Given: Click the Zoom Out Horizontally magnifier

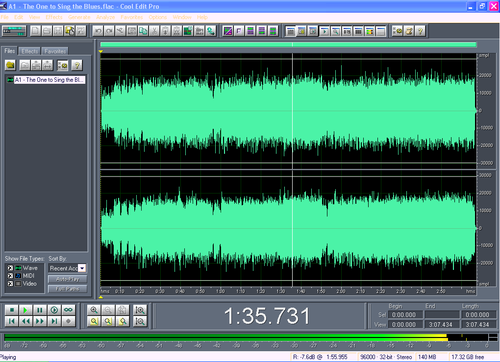Looking at the screenshot, I should [x=108, y=310].
